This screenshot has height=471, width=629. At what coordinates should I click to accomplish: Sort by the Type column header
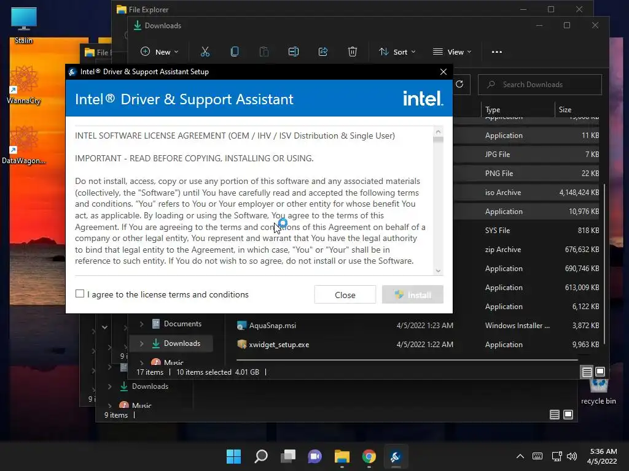pos(517,109)
